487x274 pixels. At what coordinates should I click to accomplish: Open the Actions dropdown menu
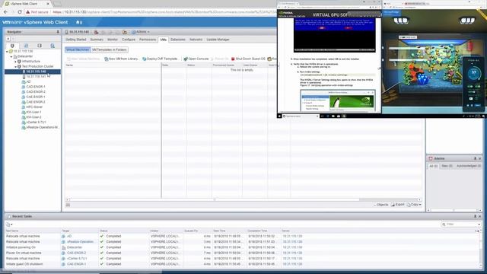[140, 32]
